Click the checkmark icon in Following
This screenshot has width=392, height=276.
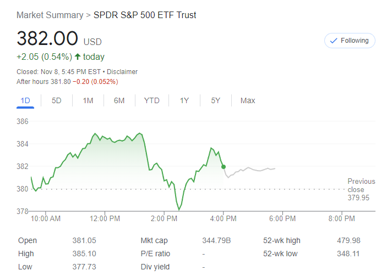coord(333,41)
